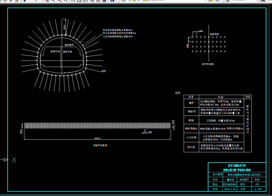Click the Help icon in toolbar
The width and height of the screenshot is (272, 196).
point(112,1)
